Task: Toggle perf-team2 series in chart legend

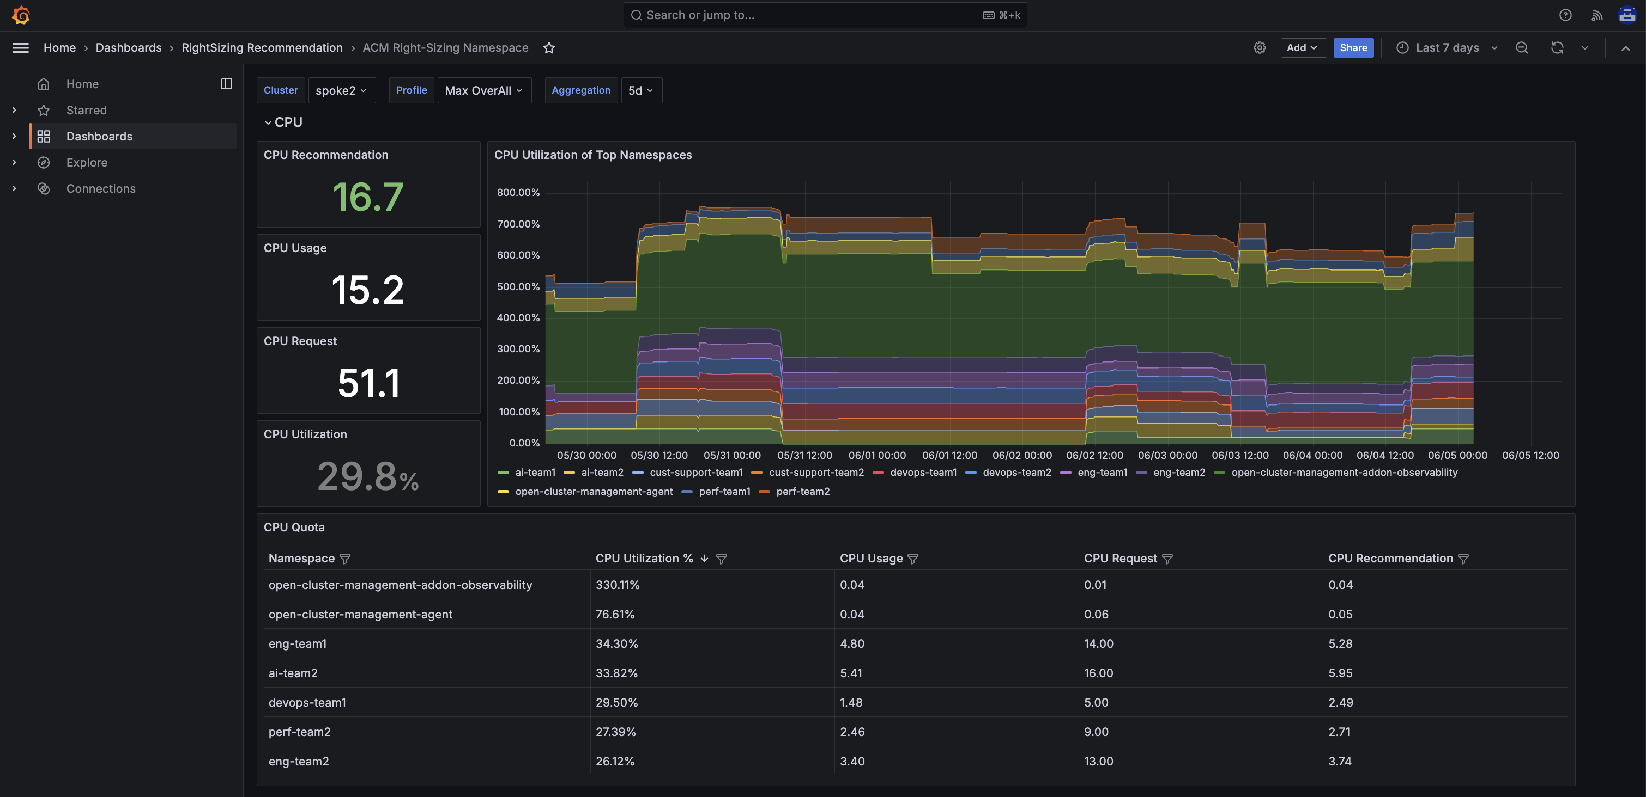Action: pyautogui.click(x=802, y=492)
